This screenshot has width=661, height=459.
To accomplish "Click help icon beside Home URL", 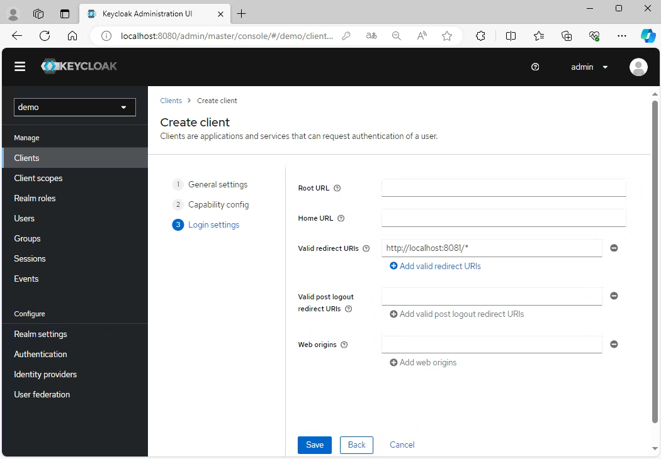I will 341,218.
